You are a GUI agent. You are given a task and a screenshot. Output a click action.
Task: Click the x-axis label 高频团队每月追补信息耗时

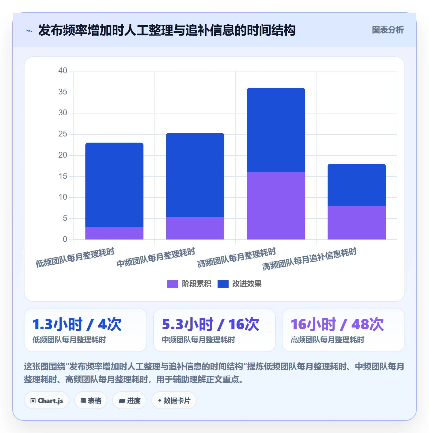point(309,259)
